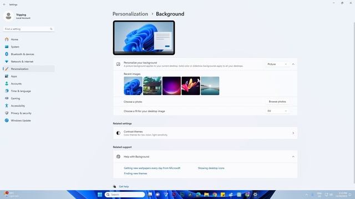The image size is (355, 199).
Task: Open the Tripping local account profile picture
Action: click(9, 16)
